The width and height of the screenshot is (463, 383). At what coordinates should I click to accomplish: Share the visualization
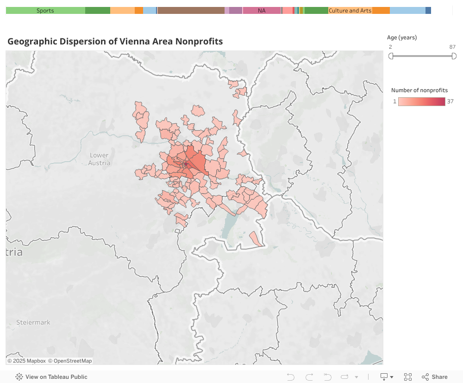point(435,377)
